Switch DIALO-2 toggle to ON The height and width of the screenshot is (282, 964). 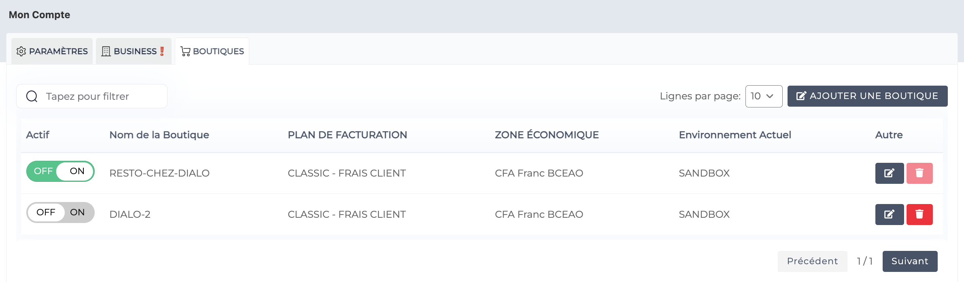78,212
